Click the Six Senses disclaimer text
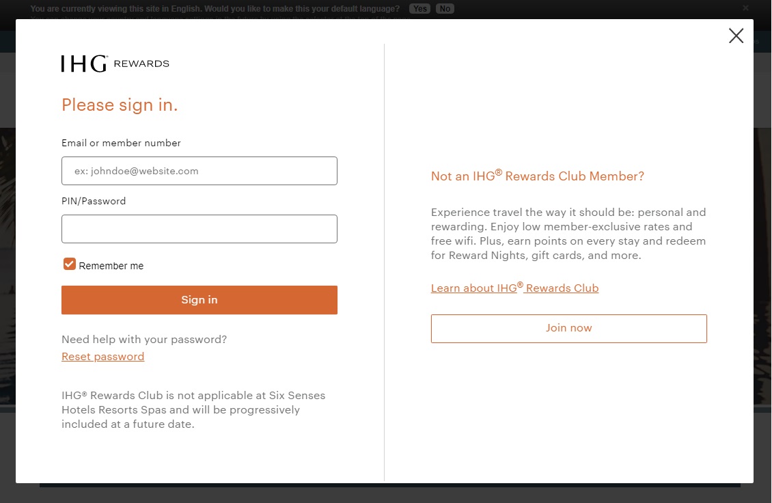The height and width of the screenshot is (503, 772). (x=193, y=409)
